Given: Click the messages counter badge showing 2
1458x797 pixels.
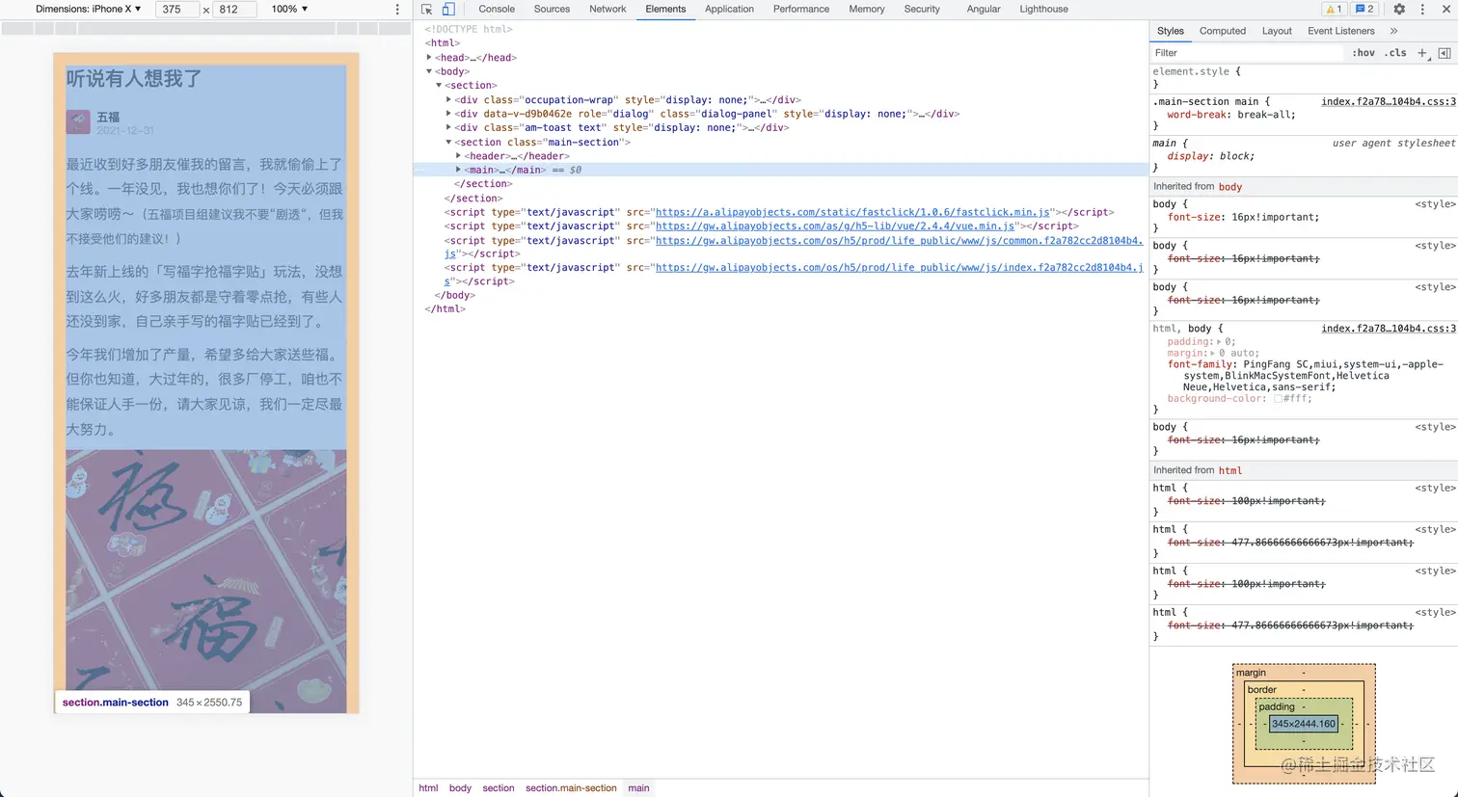Looking at the screenshot, I should tap(1364, 10).
